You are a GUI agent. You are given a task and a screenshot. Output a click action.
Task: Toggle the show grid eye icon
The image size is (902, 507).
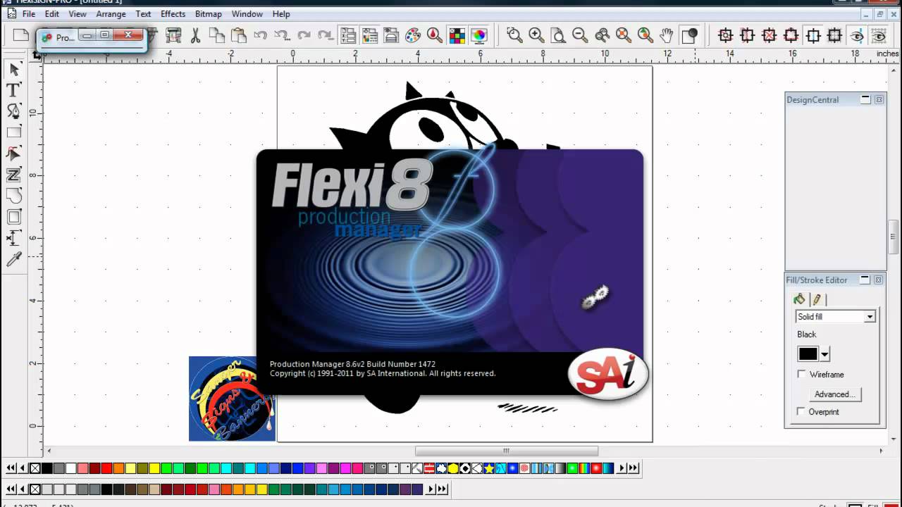click(879, 35)
